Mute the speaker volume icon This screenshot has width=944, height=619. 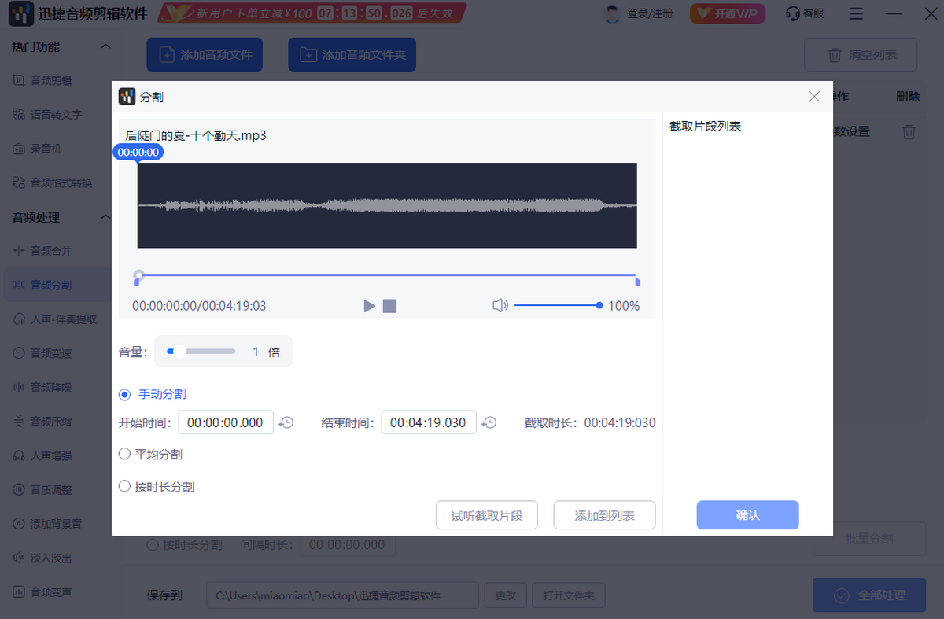point(500,305)
